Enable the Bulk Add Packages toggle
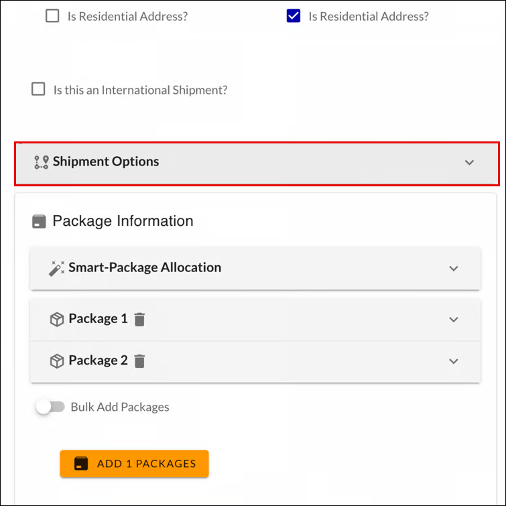Image resolution: width=506 pixels, height=506 pixels. 50,407
